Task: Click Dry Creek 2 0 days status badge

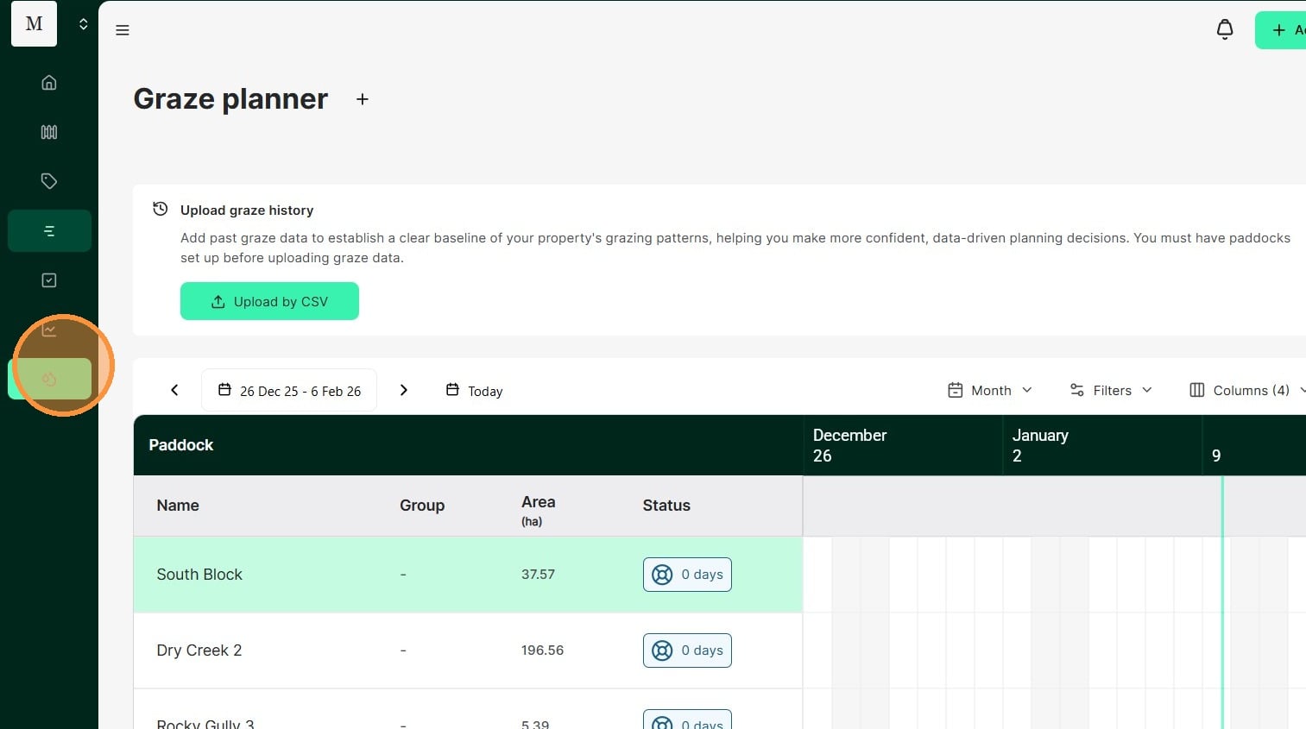Action: tap(687, 650)
